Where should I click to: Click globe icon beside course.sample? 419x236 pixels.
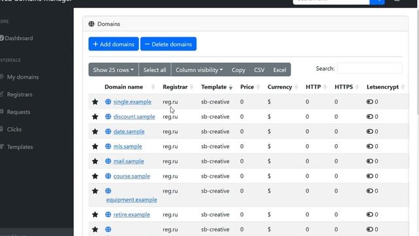(108, 176)
